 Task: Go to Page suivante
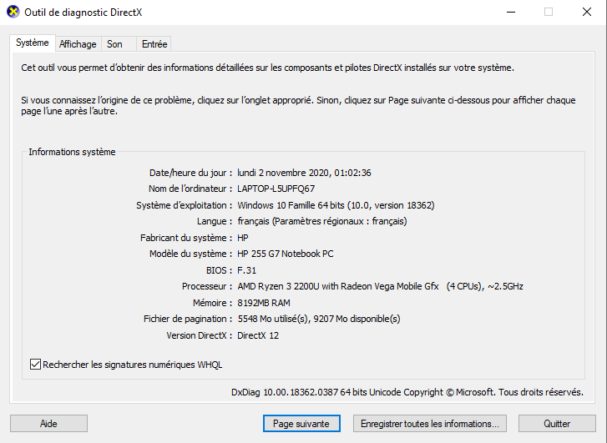tap(301, 424)
